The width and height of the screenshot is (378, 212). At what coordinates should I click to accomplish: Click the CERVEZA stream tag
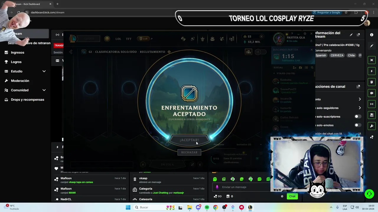337,55
